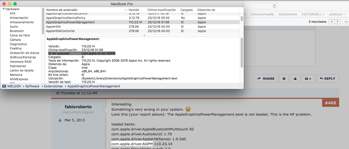Select AppleGraphicsDevicePolicy row
The image size is (349, 149).
(x=143, y=18)
